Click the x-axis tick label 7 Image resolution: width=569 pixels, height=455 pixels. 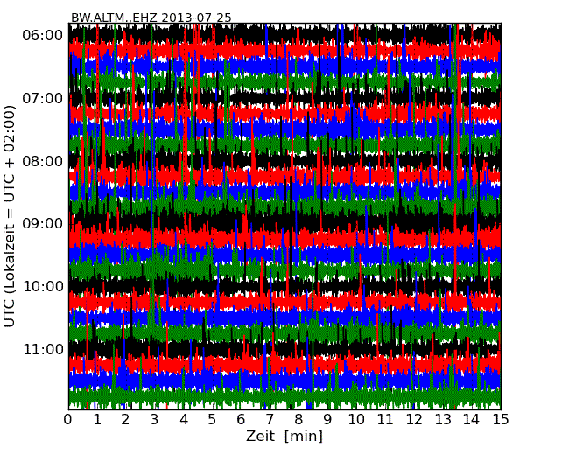[270, 420]
